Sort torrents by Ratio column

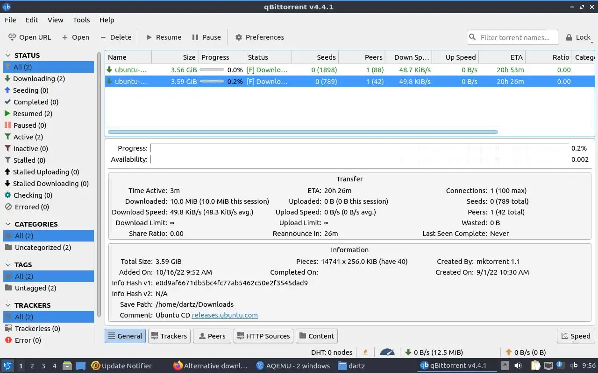click(x=548, y=57)
